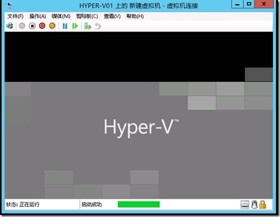Turn off the virtual machine

tap(32, 26)
